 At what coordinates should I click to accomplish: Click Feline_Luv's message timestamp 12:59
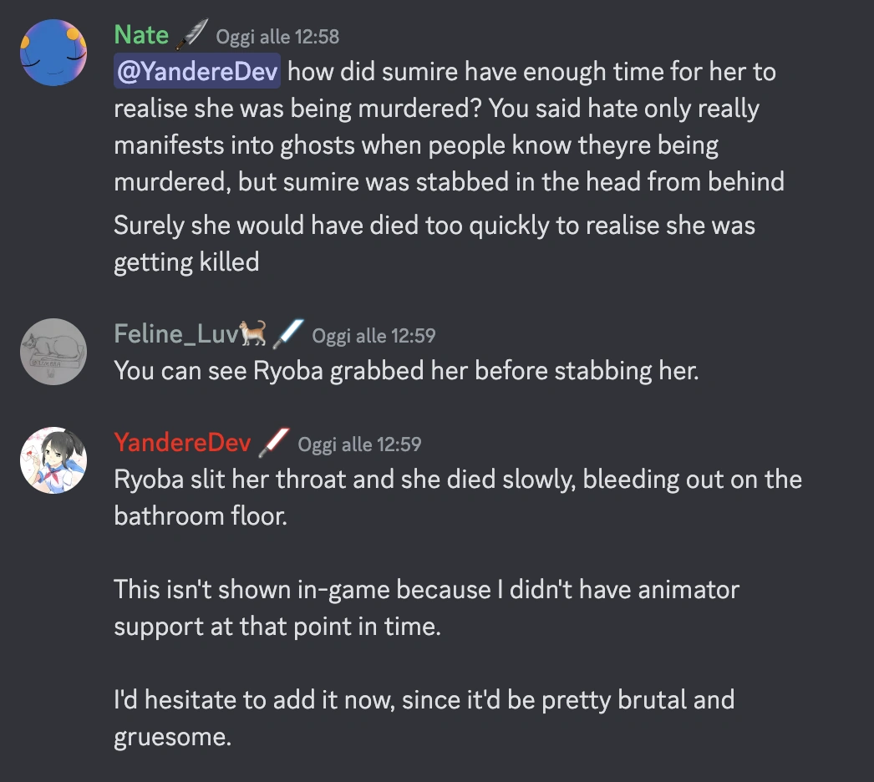tap(374, 336)
